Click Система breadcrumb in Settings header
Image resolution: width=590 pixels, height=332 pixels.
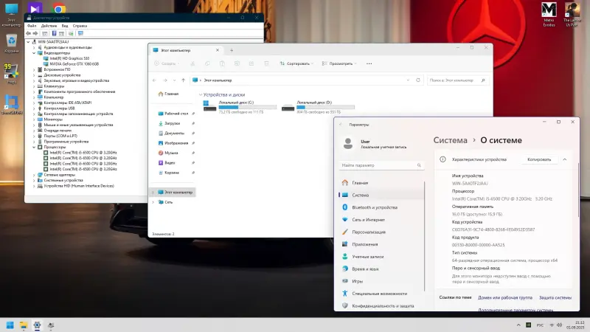(450, 140)
